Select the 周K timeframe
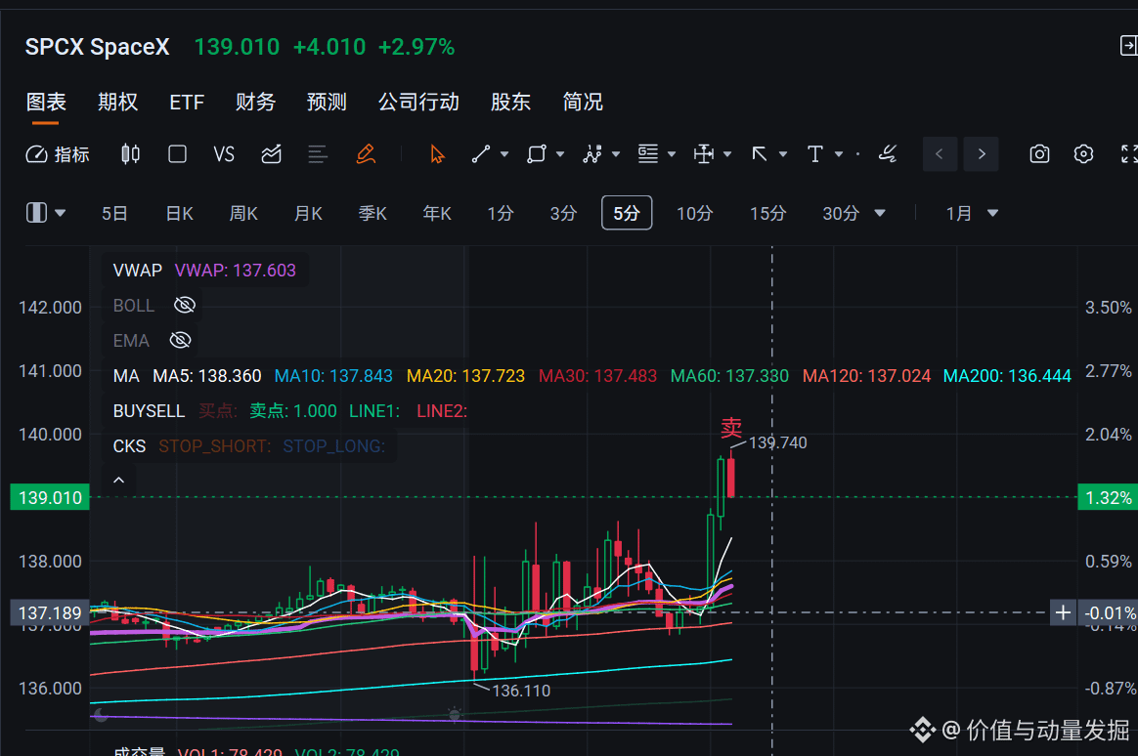The height and width of the screenshot is (756, 1138). (x=243, y=213)
